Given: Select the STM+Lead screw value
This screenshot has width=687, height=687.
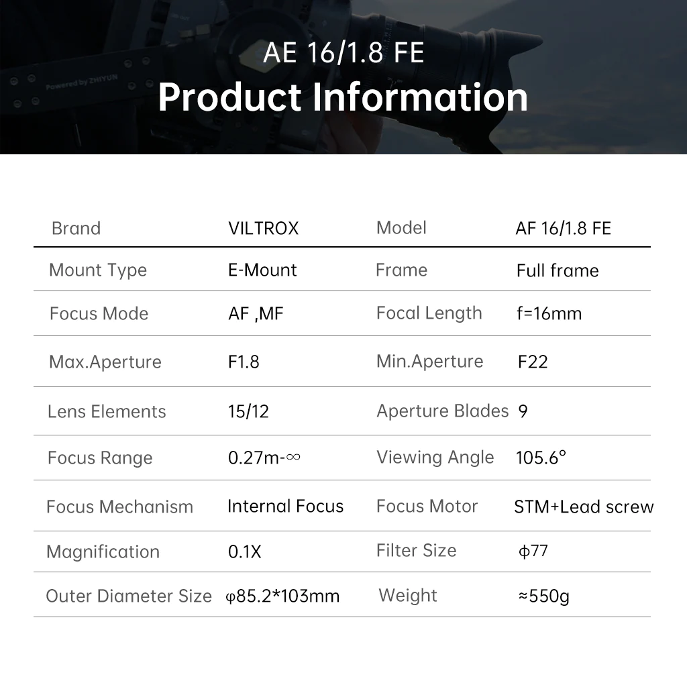Looking at the screenshot, I should [x=584, y=507].
